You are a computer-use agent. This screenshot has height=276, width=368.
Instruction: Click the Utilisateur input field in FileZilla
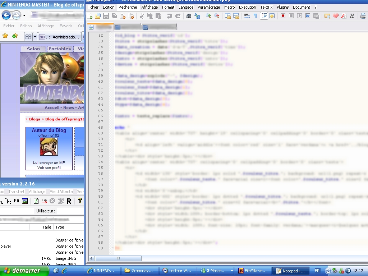[71, 211]
